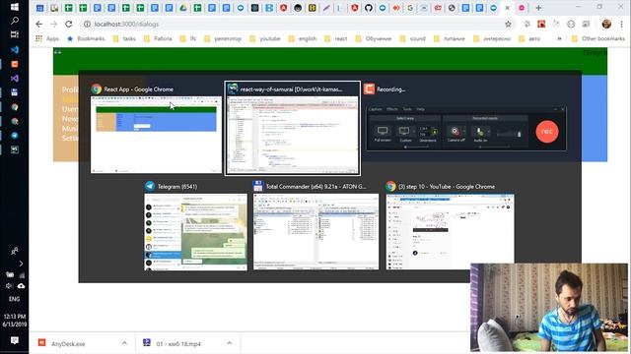Open Visual Studio purple taskbar icon

15,79
